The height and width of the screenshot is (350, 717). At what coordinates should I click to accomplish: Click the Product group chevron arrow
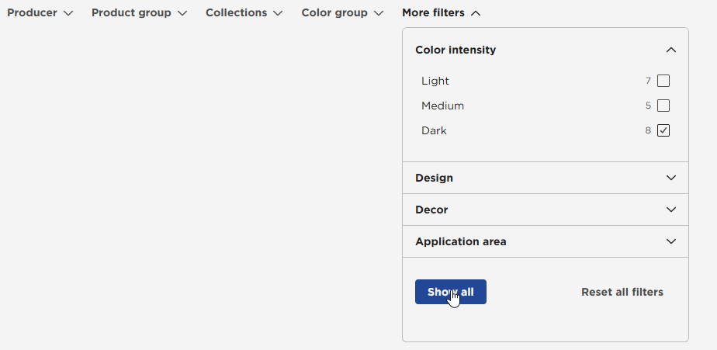182,13
